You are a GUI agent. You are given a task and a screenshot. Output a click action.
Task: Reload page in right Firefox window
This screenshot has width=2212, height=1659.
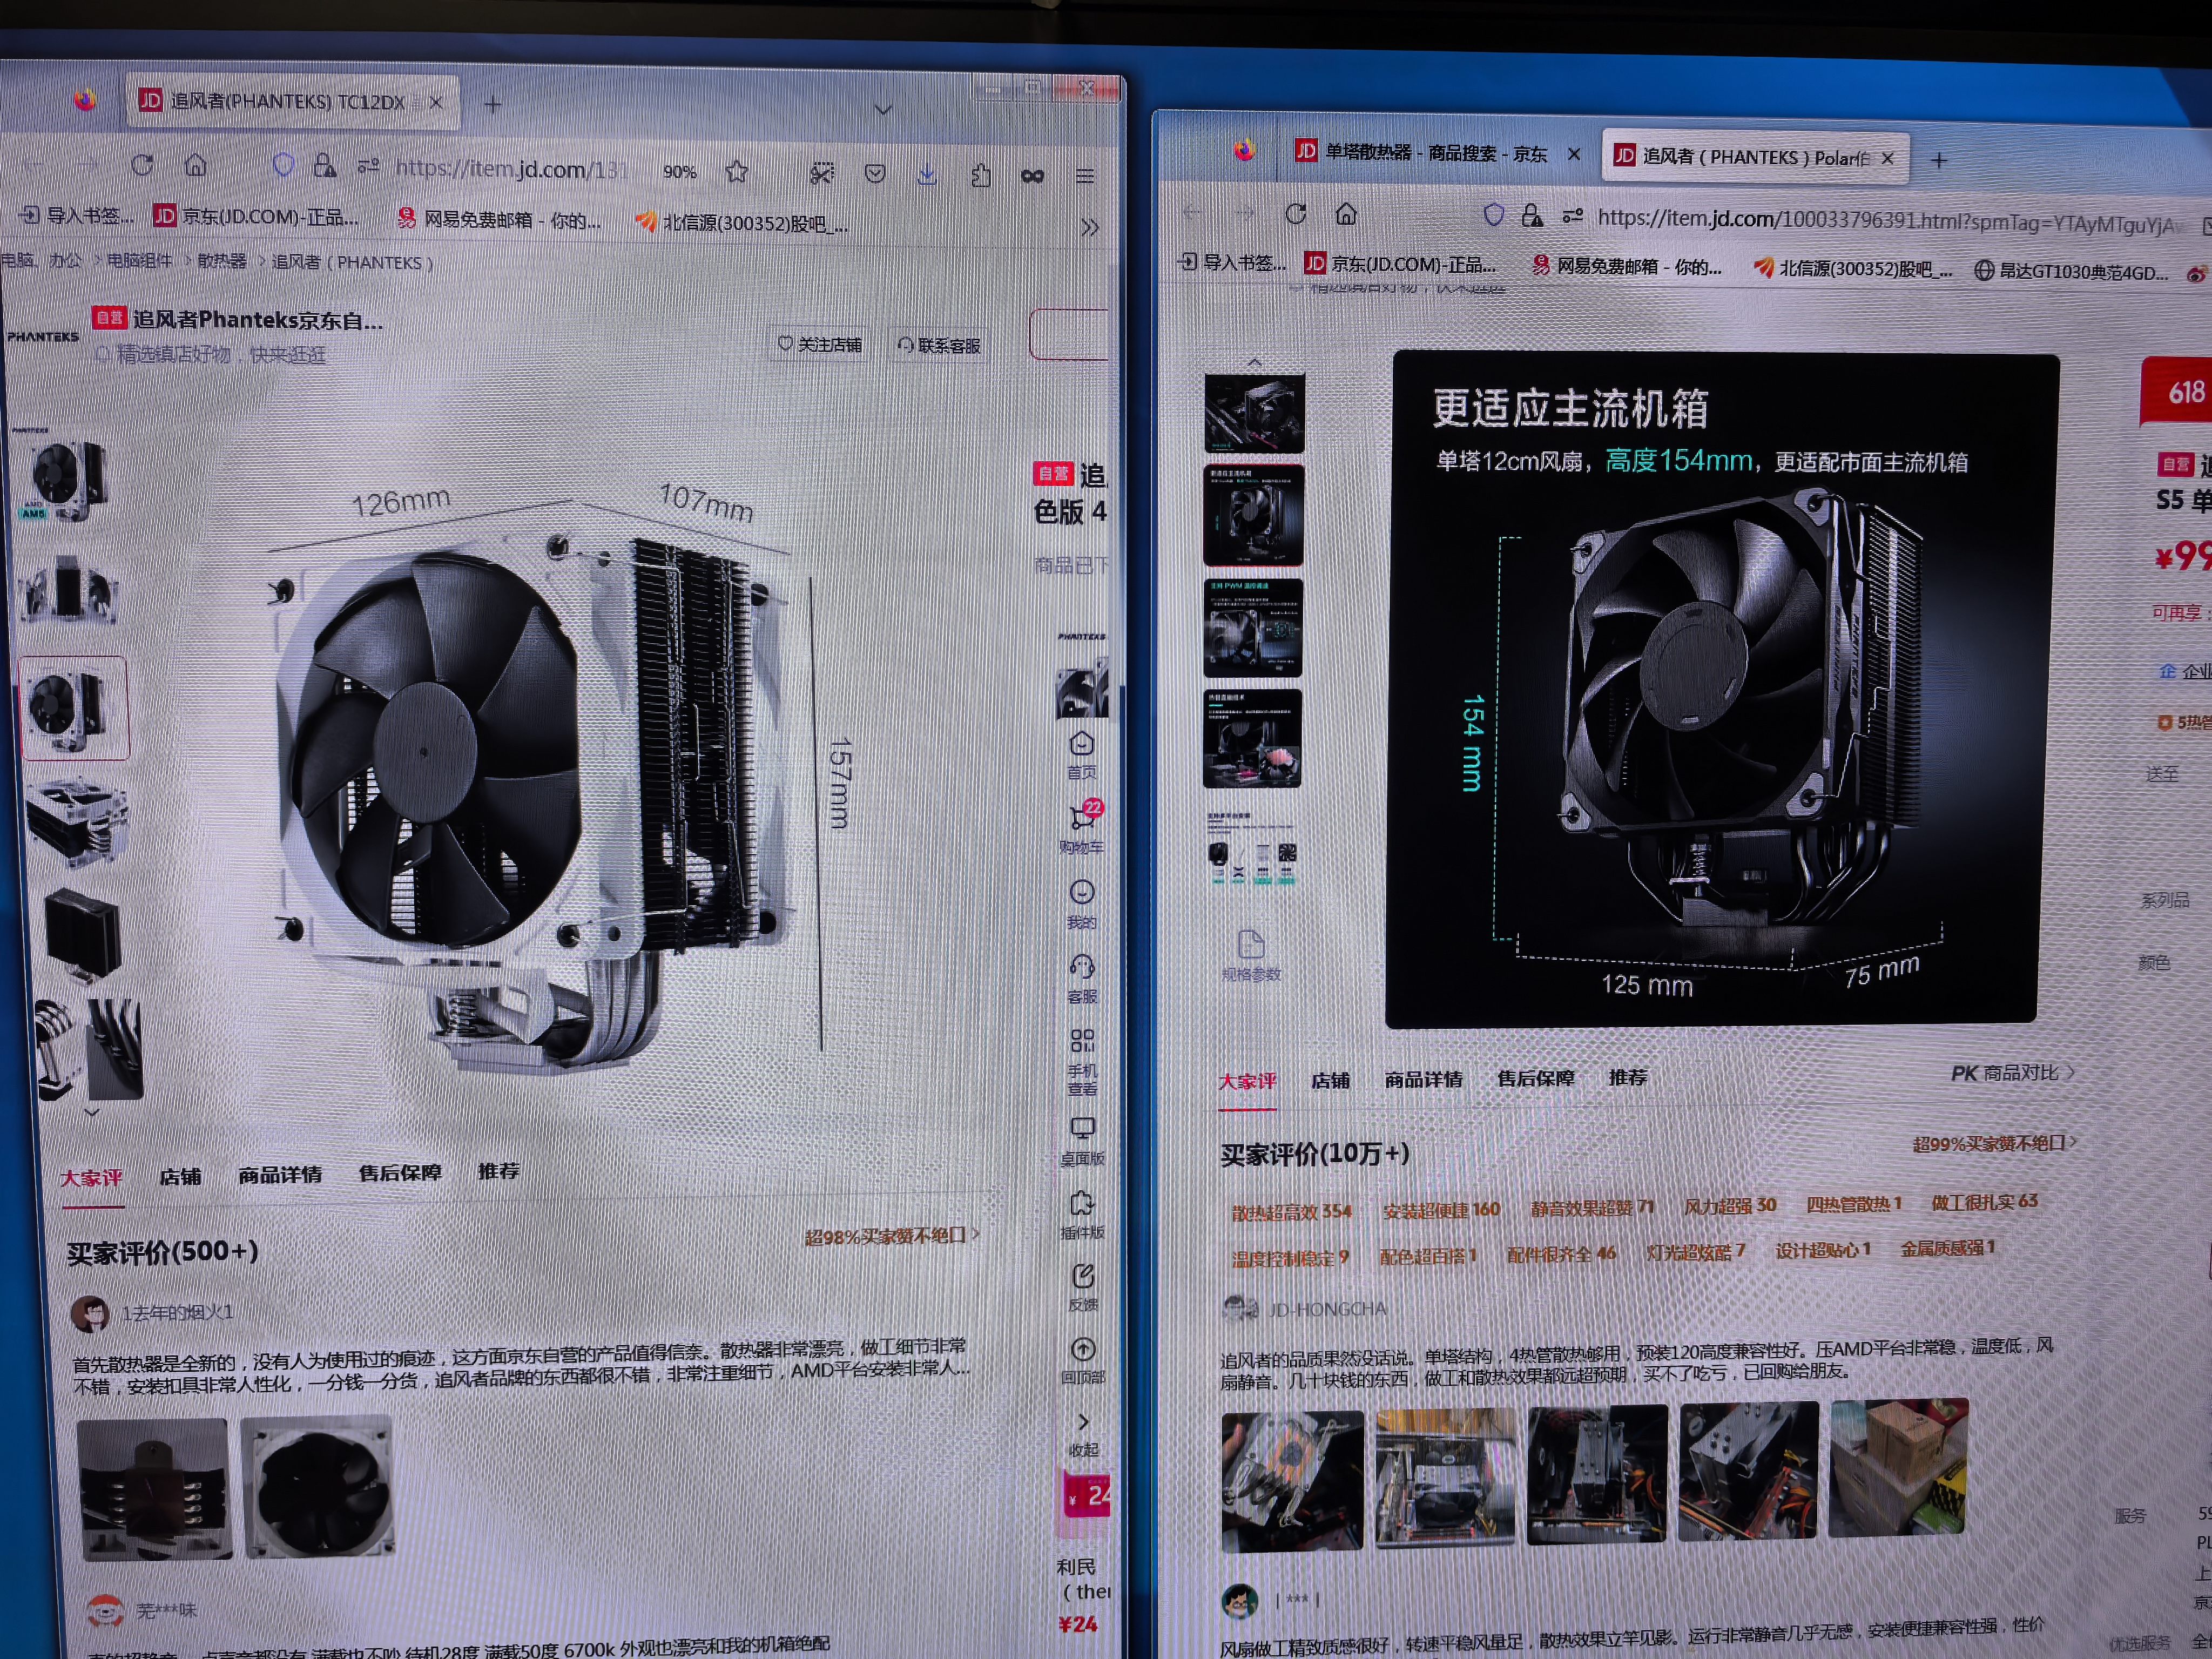1296,213
